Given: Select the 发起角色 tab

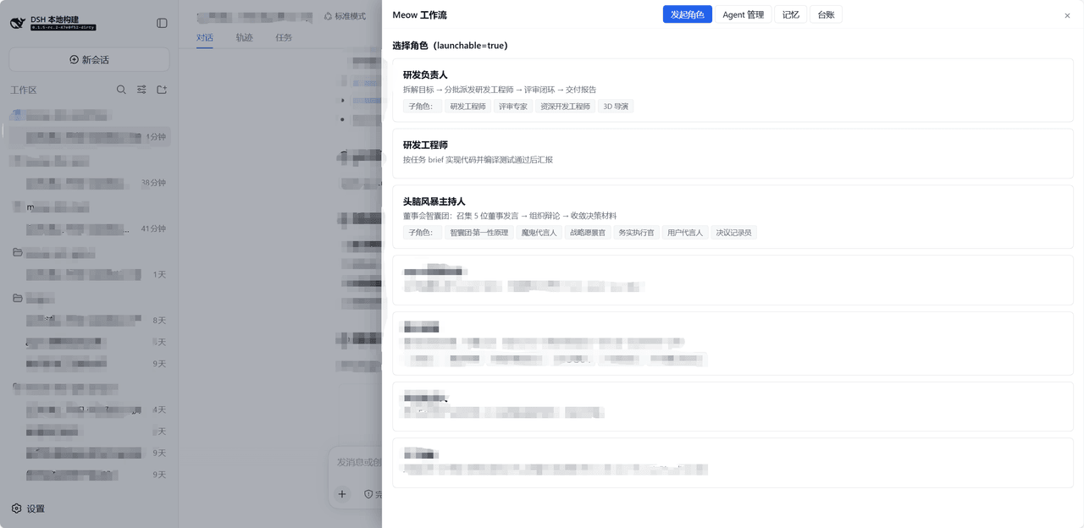Looking at the screenshot, I should [688, 14].
